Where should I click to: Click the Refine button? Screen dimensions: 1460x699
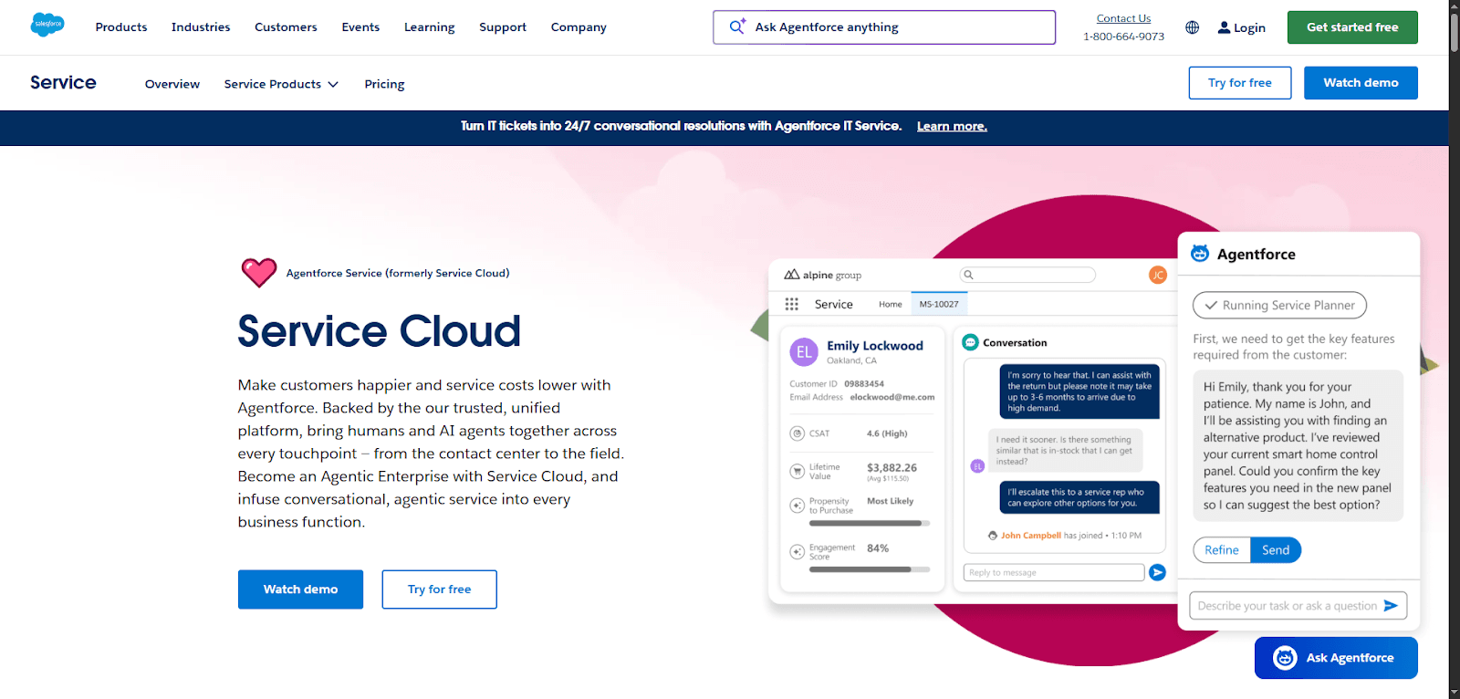[x=1222, y=550]
